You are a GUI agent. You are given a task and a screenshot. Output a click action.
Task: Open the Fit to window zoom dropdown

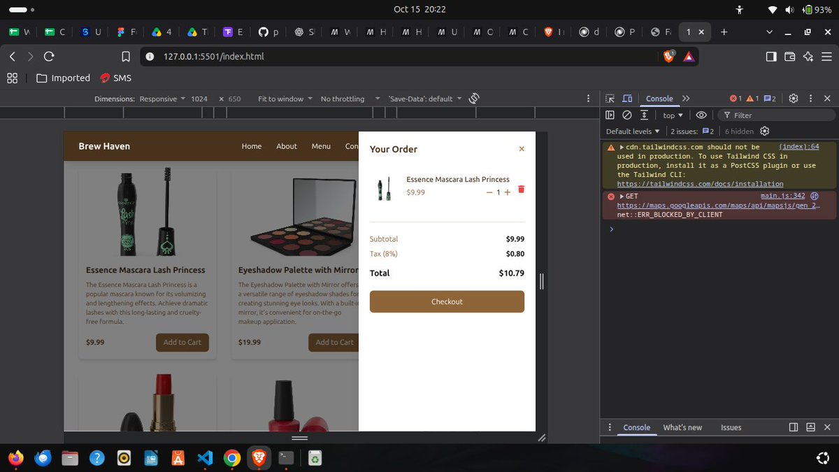(x=285, y=99)
